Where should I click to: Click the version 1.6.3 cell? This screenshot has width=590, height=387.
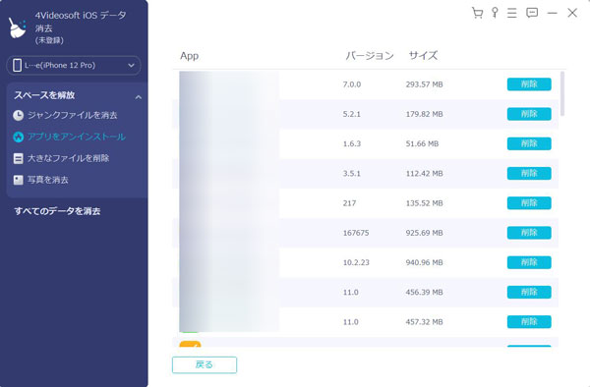tap(352, 144)
